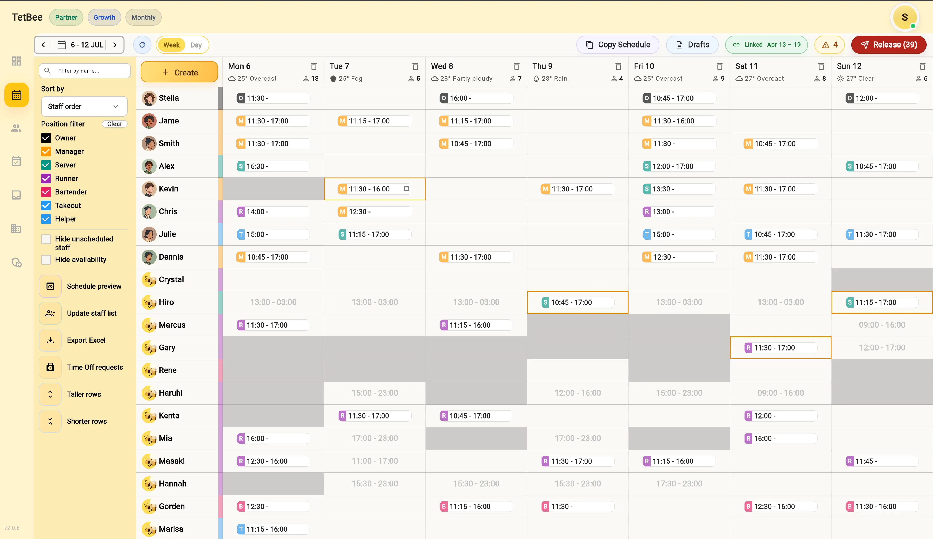Delete Mon 6 shifts trash icon
Screen dimensions: 933x539
click(314, 66)
